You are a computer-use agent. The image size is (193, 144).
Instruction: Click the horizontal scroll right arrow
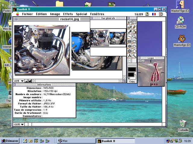click(121, 81)
